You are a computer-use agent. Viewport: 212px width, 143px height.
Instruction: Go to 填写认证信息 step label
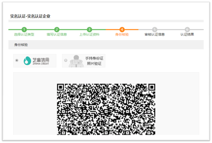pos(57,34)
